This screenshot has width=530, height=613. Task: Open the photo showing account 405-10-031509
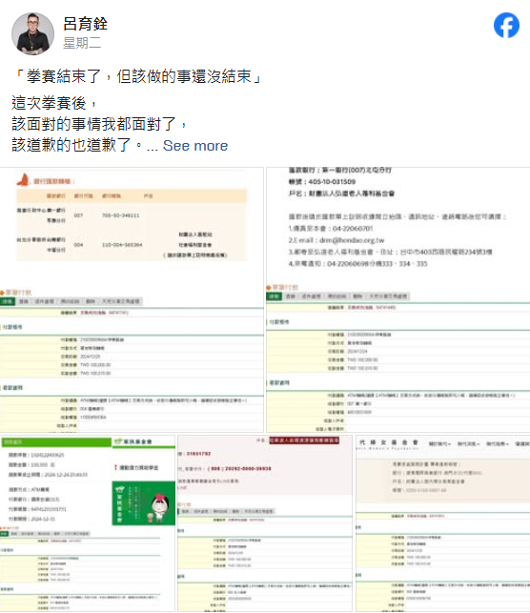point(397,300)
